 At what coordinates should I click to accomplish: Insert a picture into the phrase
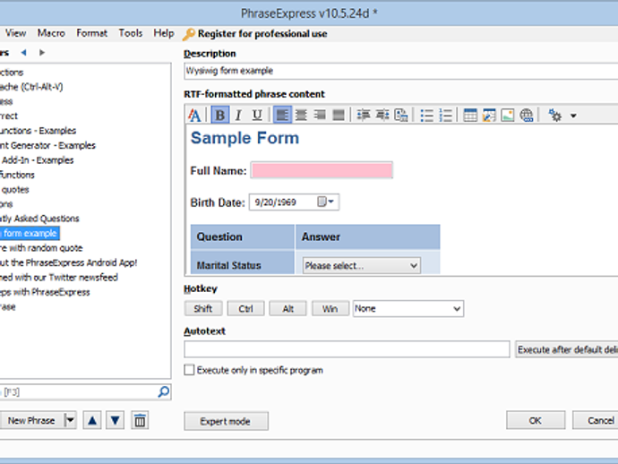point(508,116)
